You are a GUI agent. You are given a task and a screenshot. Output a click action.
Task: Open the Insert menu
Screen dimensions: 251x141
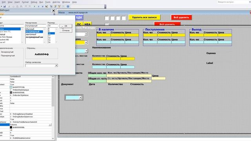pos(17,2)
